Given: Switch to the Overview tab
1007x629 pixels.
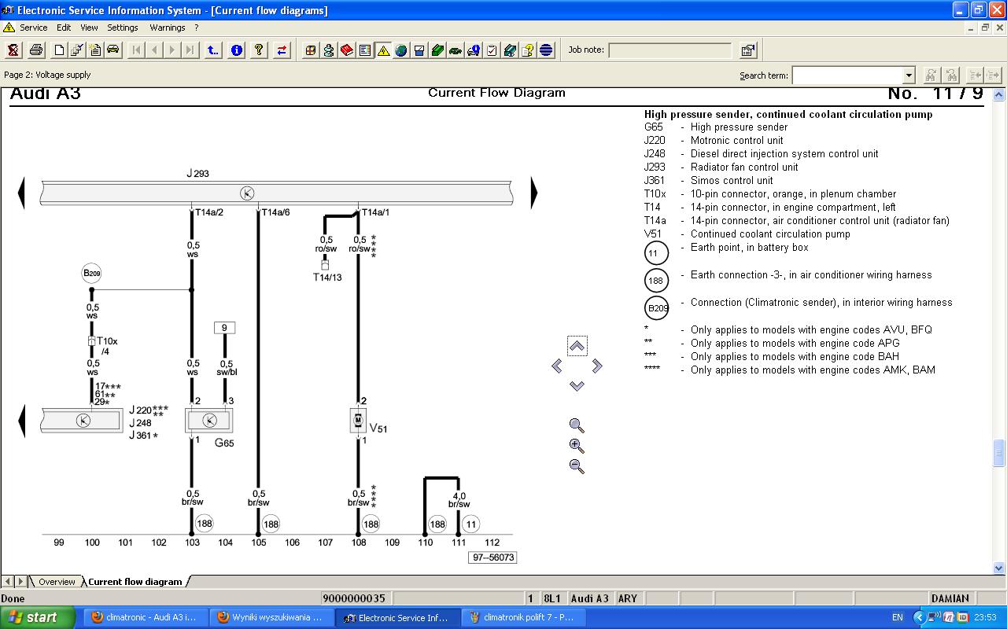Looking at the screenshot, I should click(x=57, y=582).
